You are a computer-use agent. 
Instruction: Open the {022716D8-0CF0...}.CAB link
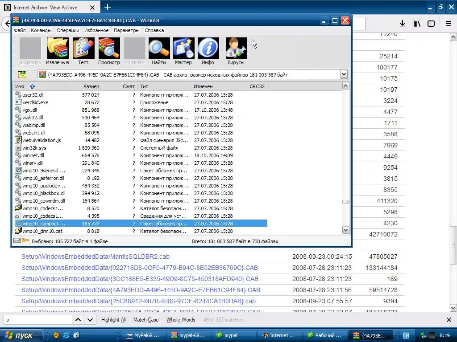coord(140,268)
